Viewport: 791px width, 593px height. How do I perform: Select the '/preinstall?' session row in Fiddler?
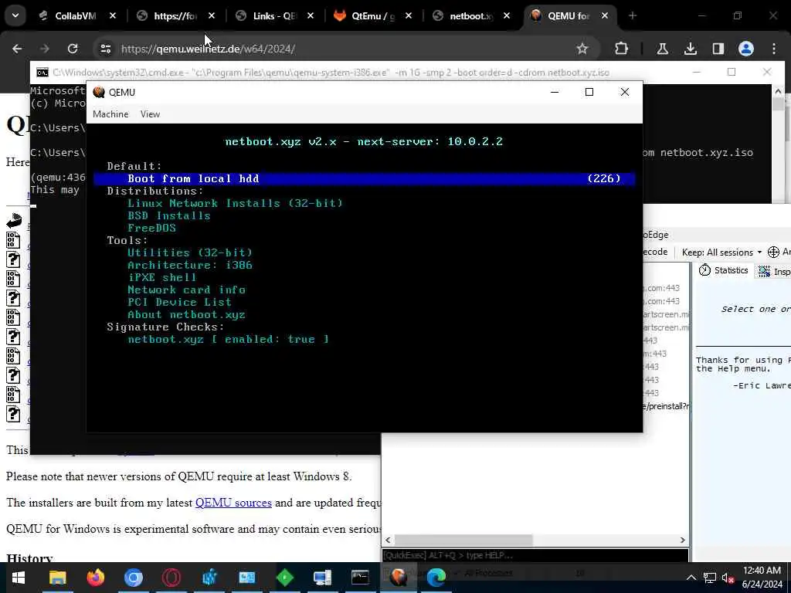[x=666, y=406]
